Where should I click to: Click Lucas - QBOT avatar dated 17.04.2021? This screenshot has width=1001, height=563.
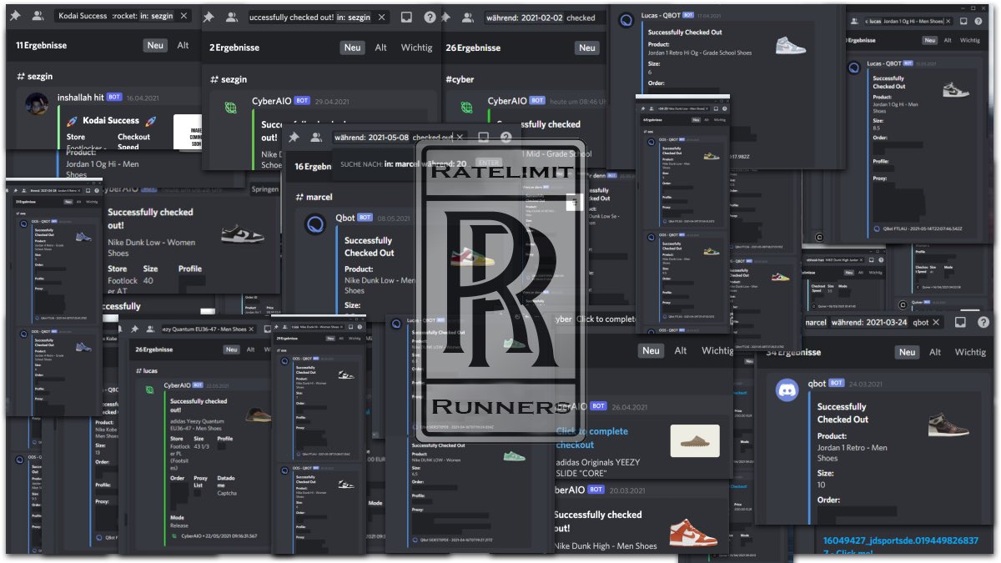pos(626,20)
